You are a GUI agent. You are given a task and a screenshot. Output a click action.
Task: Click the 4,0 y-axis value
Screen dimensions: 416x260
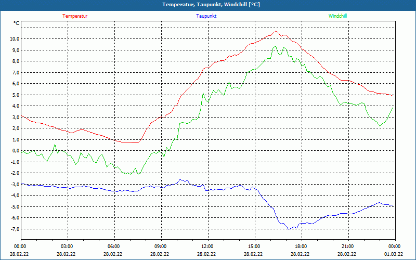(16, 106)
